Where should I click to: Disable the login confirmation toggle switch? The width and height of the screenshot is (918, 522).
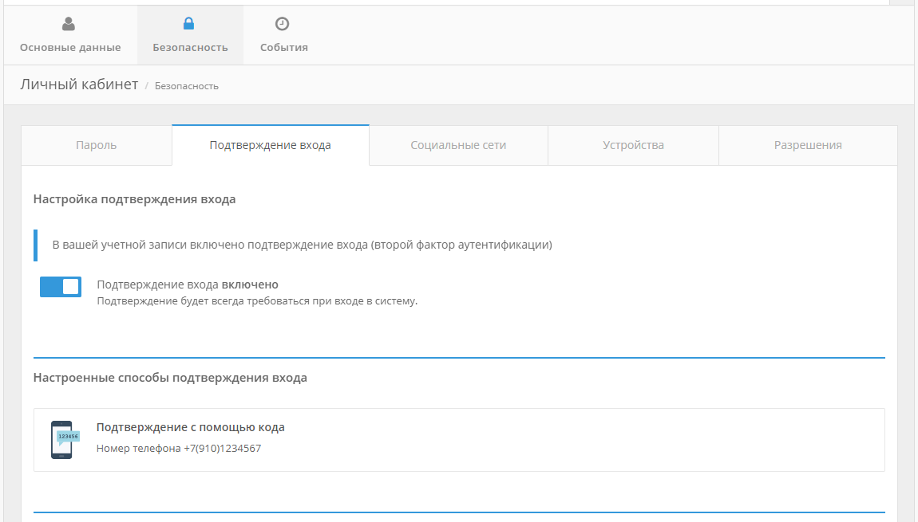tap(61, 287)
